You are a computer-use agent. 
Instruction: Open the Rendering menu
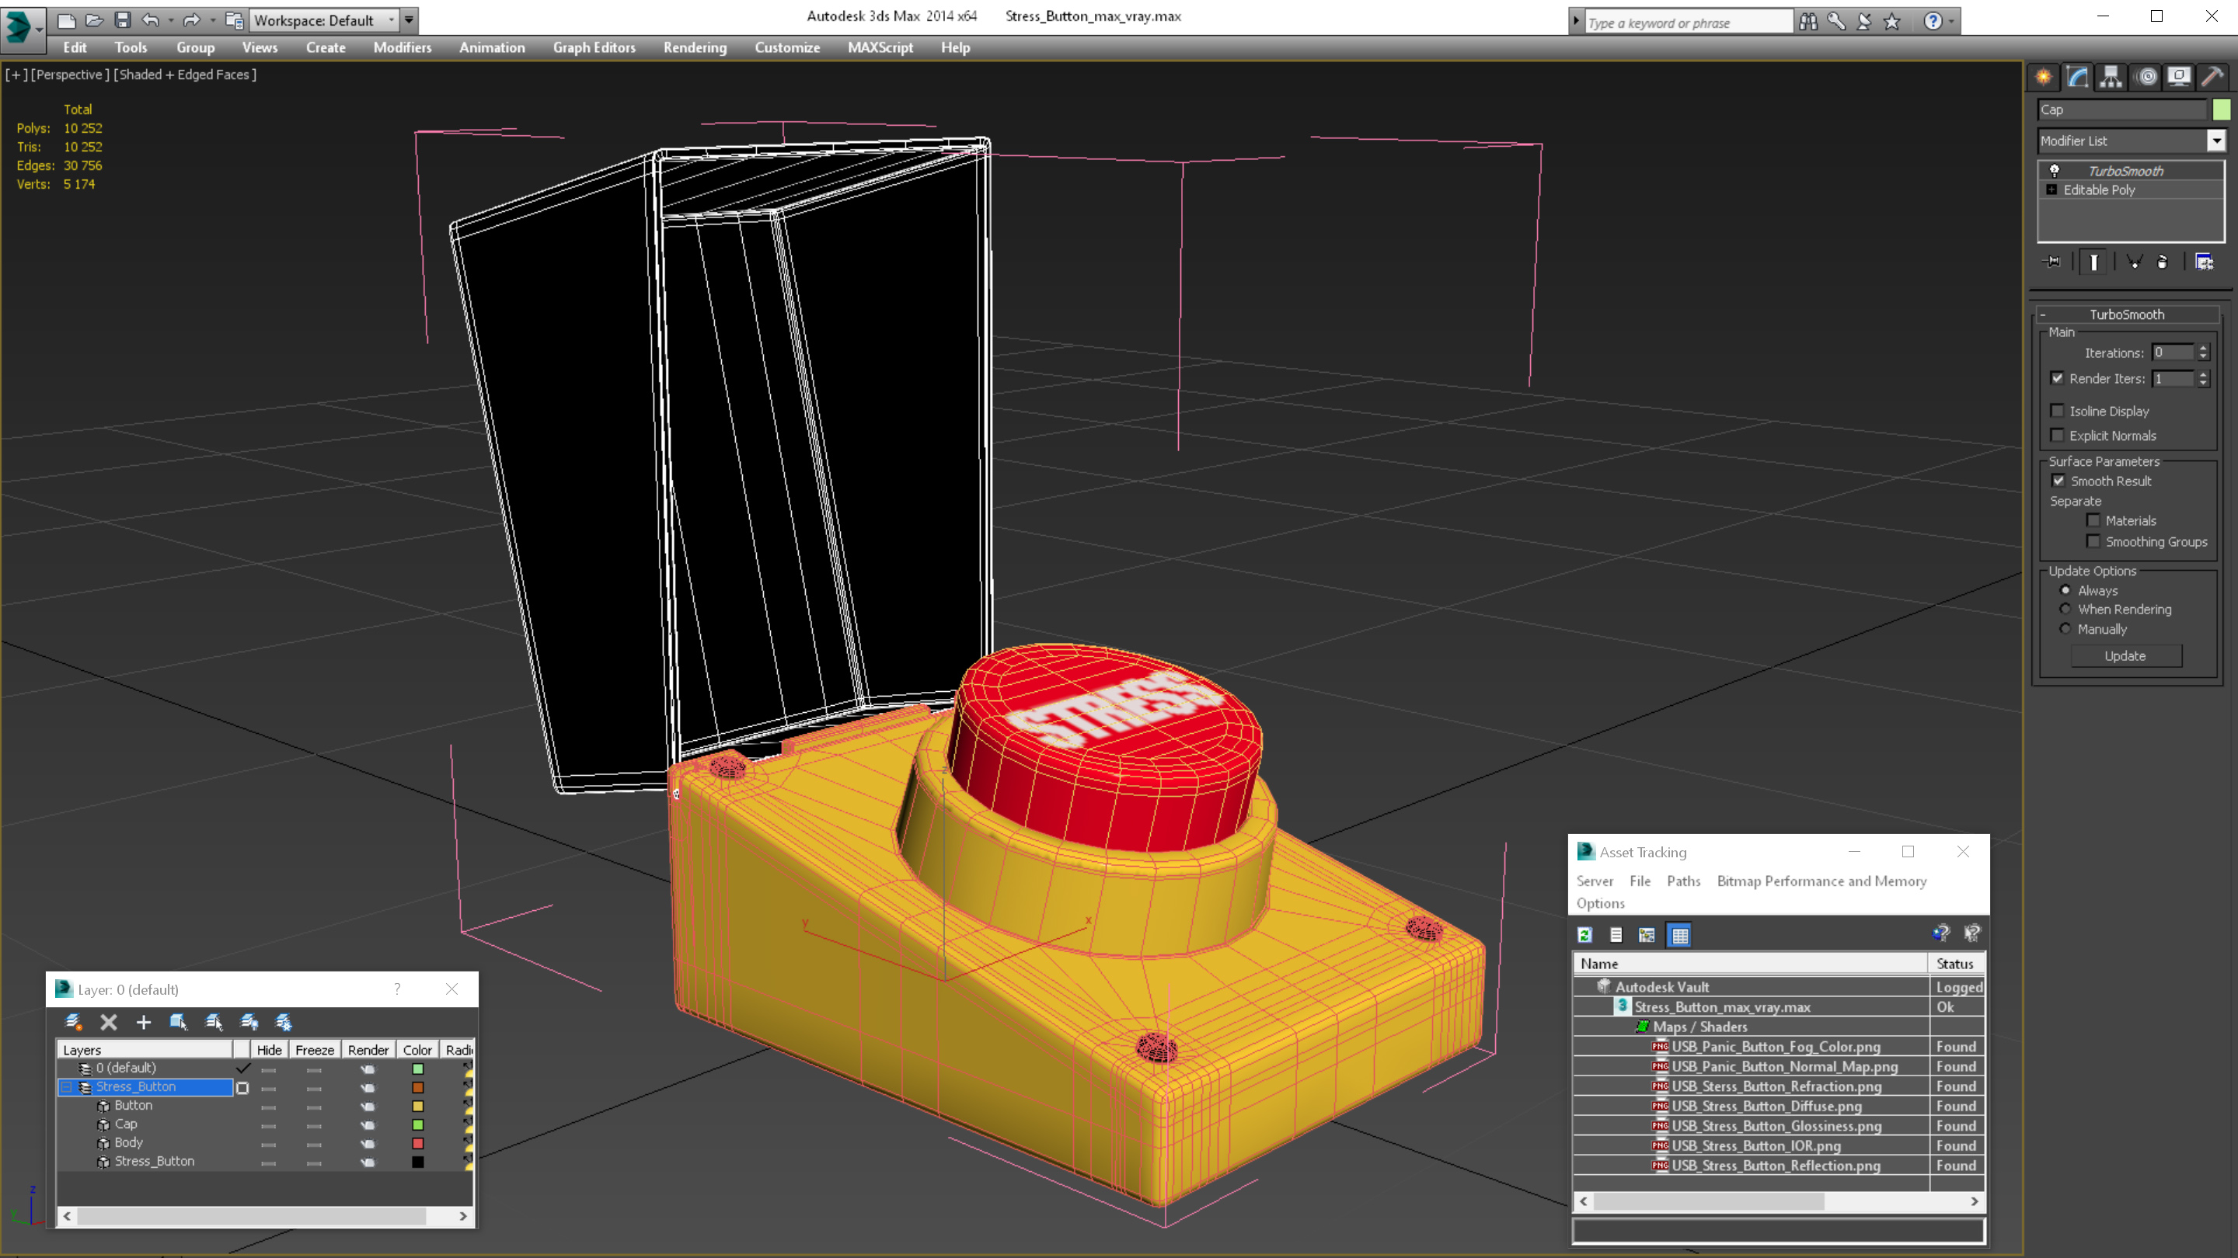pos(694,47)
